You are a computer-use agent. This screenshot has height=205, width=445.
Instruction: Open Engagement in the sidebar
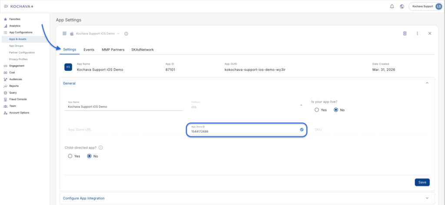[17, 66]
